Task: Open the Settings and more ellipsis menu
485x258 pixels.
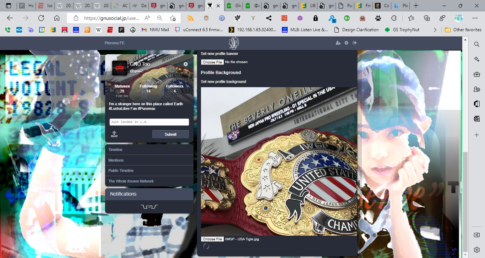Action: (475, 18)
